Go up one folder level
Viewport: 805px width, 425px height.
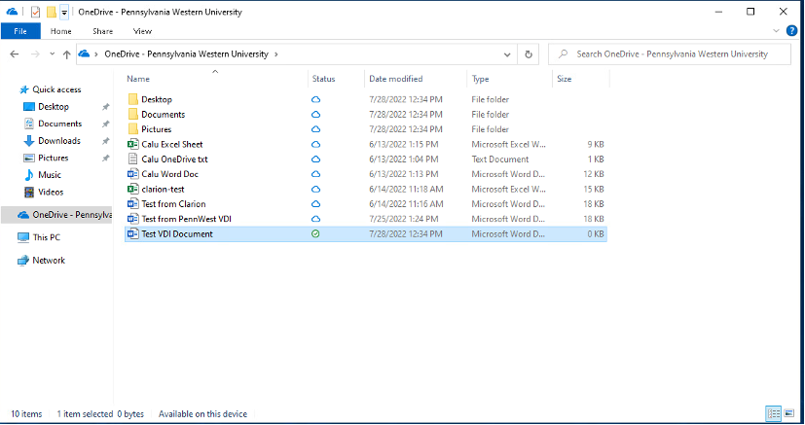pos(66,54)
